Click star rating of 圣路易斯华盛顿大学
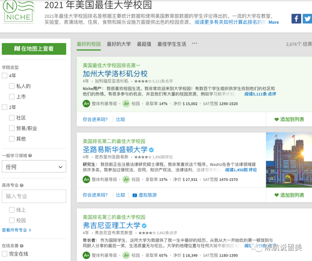This screenshot has width=312, height=261. pyautogui.click(x=143, y=157)
